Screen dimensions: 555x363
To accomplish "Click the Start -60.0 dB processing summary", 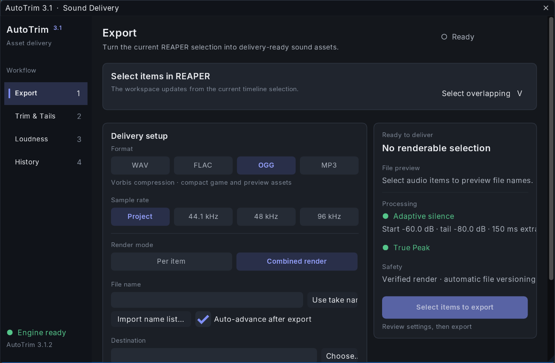I will (459, 229).
